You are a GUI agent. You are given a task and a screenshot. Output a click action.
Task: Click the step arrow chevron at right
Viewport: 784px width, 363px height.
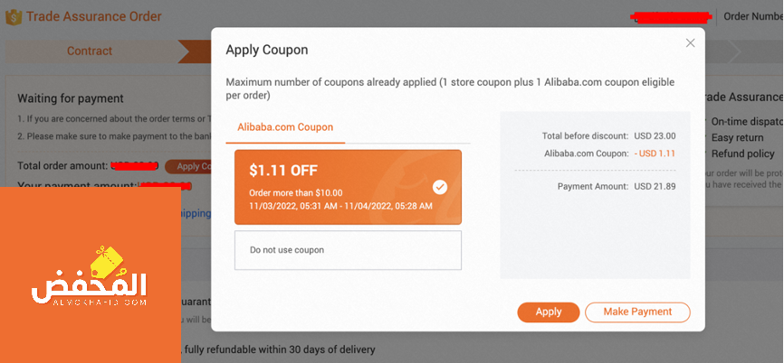coord(735,51)
